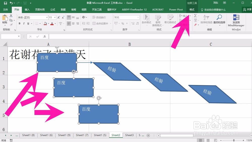Align text left
The width and height of the screenshot is (252, 142).
69,23
